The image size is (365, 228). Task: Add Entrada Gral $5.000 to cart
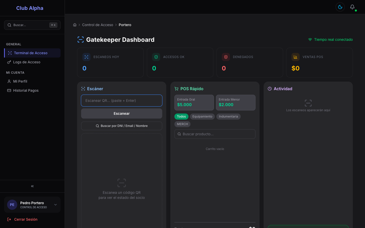click(x=194, y=103)
